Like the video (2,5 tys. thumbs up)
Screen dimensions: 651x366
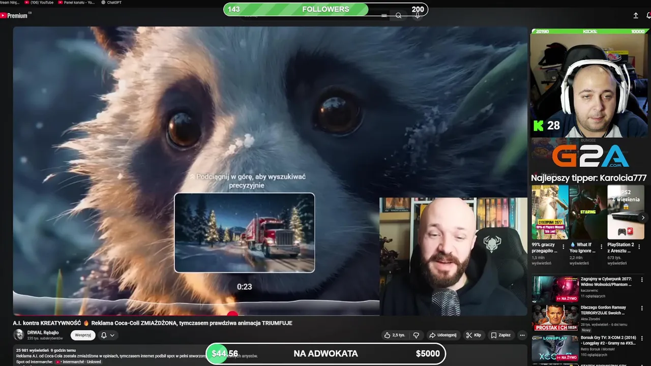coord(395,335)
